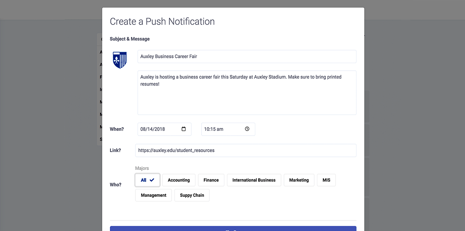Click the 'Who?' label
The height and width of the screenshot is (231, 465).
point(116,185)
